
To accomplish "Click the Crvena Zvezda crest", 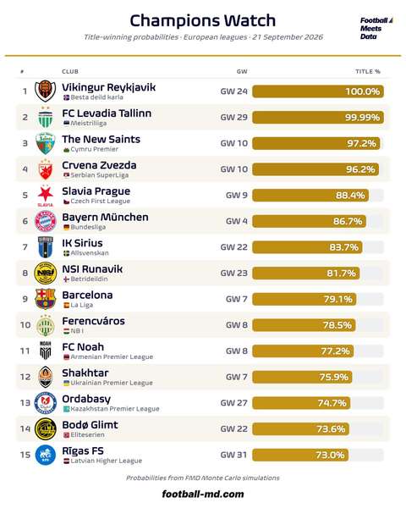I will click(46, 169).
